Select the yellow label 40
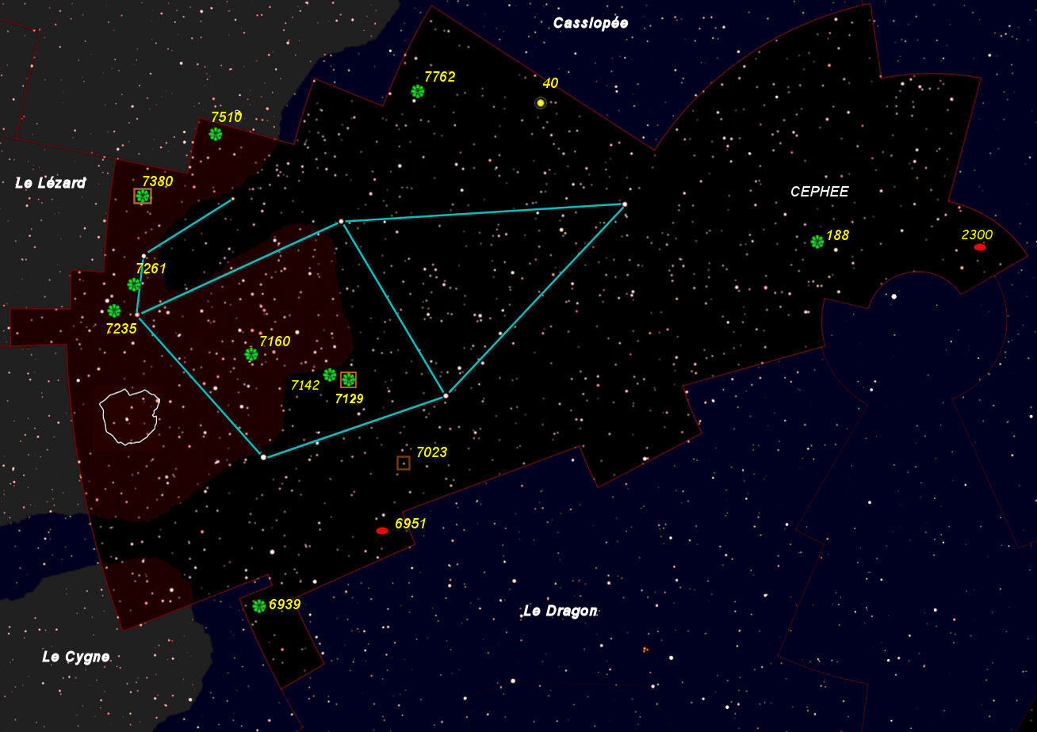Image resolution: width=1037 pixels, height=732 pixels. click(x=550, y=83)
